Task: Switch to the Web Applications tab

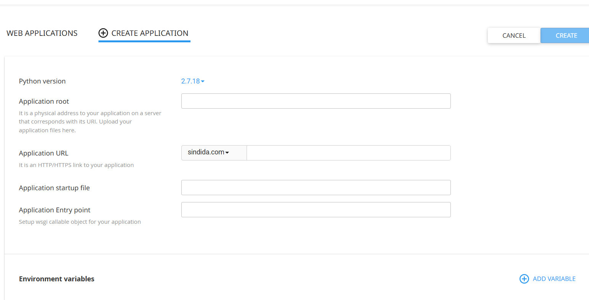Action: tap(42, 33)
